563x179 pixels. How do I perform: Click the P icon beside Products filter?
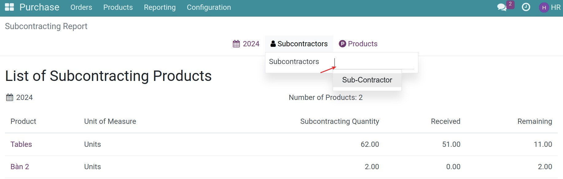[342, 44]
